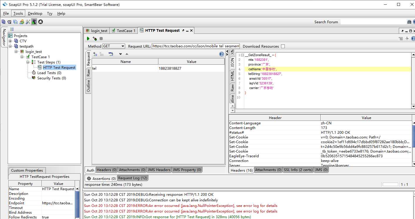Click the shield icon beside Security Tests
The height and width of the screenshot is (219, 415).
click(34, 78)
